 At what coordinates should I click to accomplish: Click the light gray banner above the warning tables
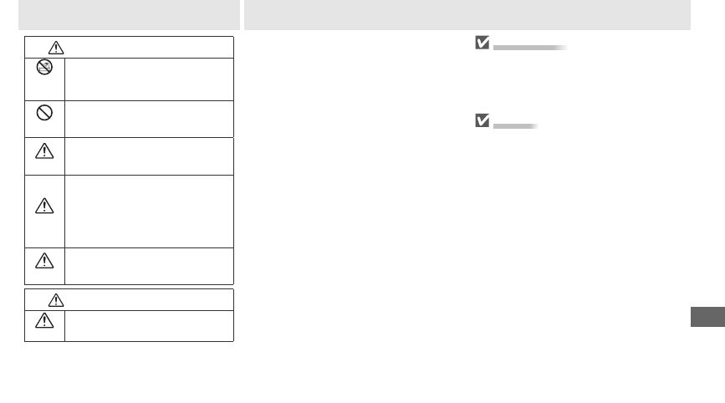coord(129,15)
